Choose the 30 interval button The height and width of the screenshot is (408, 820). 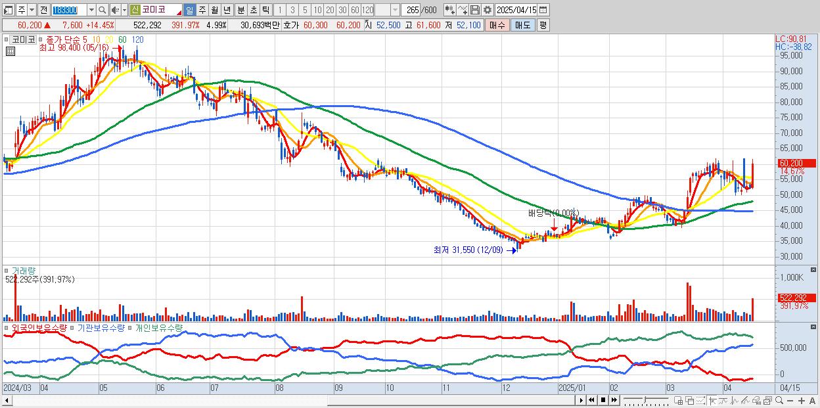[342, 10]
